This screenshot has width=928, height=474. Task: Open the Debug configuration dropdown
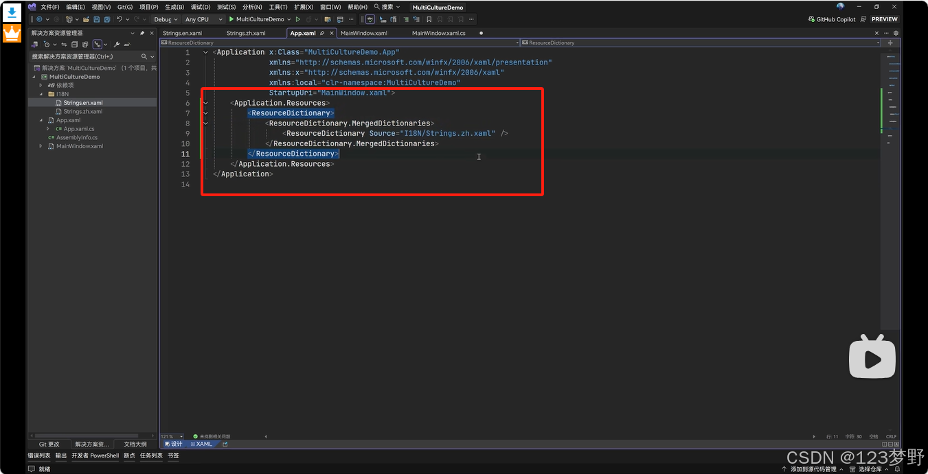pyautogui.click(x=165, y=19)
